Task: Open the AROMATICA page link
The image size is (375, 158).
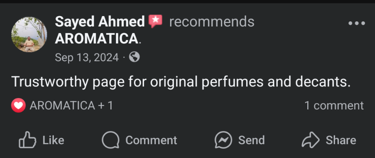Action: click(97, 39)
